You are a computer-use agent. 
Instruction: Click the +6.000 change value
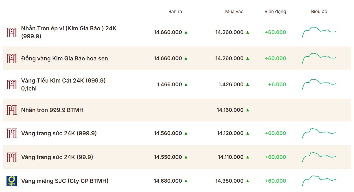point(277,84)
